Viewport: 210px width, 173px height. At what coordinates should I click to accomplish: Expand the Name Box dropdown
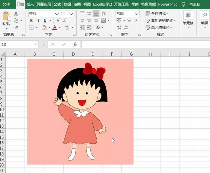pyautogui.click(x=36, y=44)
